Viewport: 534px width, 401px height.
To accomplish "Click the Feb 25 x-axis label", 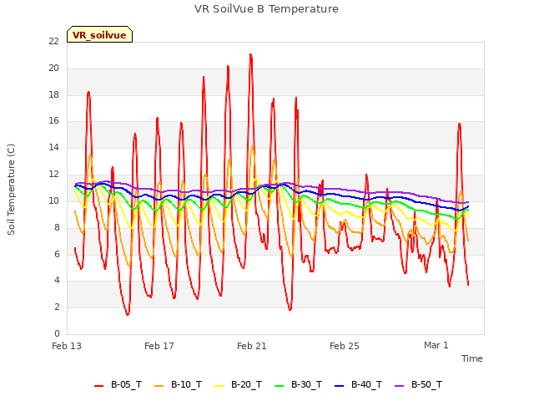I will pos(345,346).
